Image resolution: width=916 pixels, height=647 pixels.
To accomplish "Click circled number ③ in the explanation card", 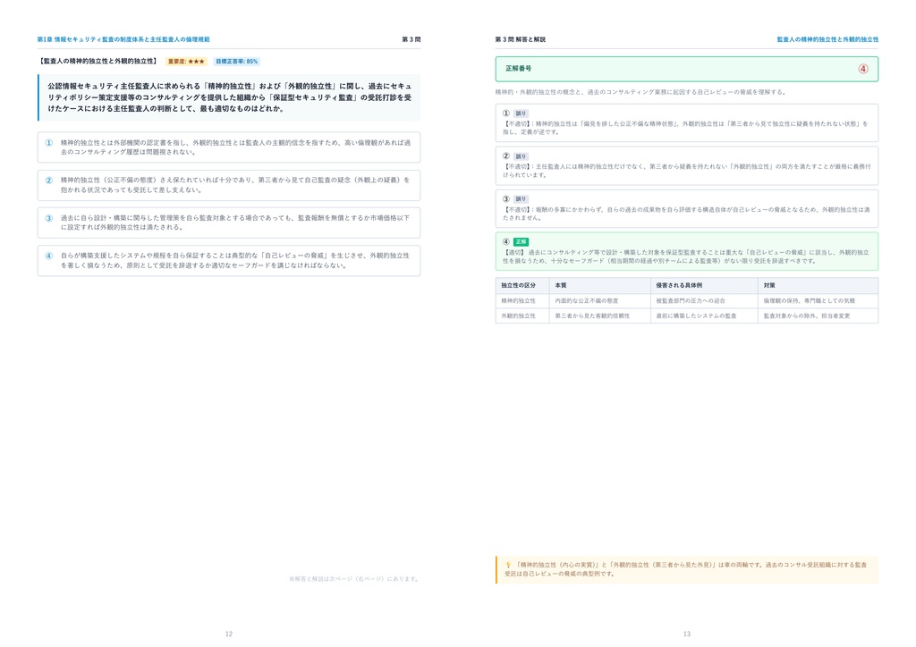I will point(506,199).
